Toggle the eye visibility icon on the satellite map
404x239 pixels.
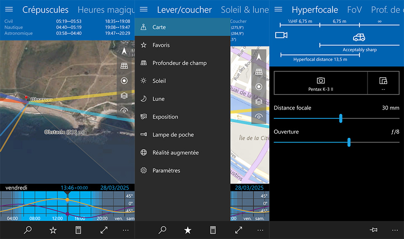(x=124, y=110)
